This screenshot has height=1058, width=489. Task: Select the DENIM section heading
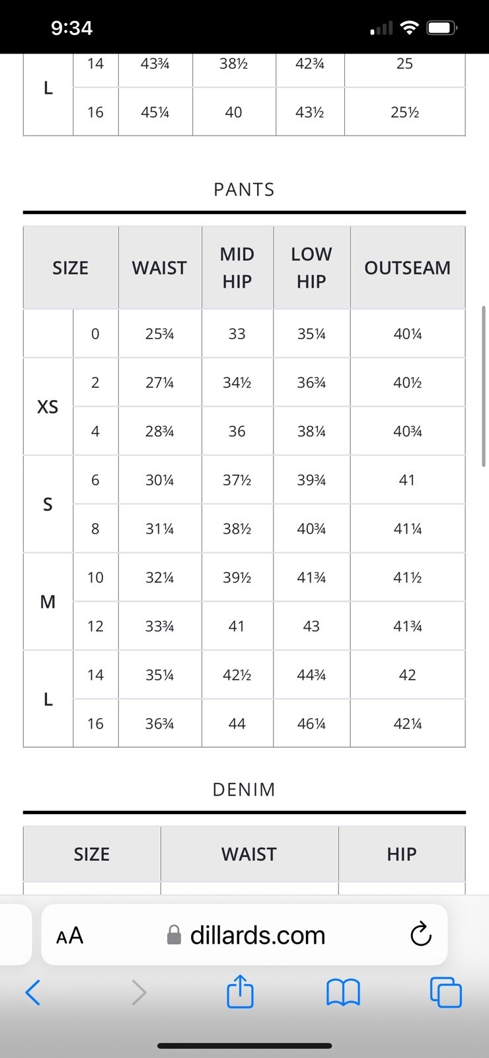(244, 790)
